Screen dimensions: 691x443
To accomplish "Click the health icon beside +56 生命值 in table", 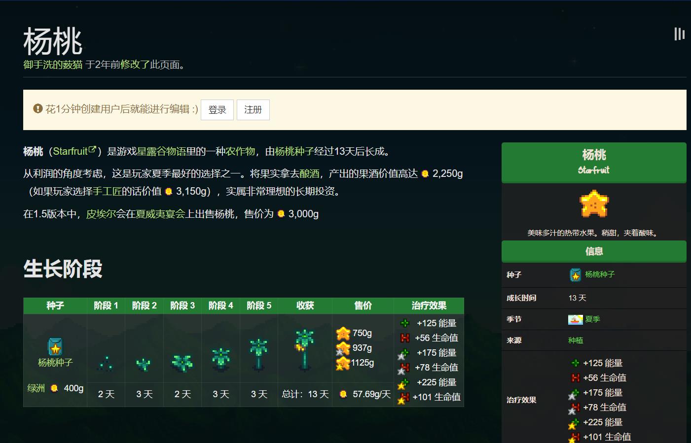I will [x=405, y=338].
